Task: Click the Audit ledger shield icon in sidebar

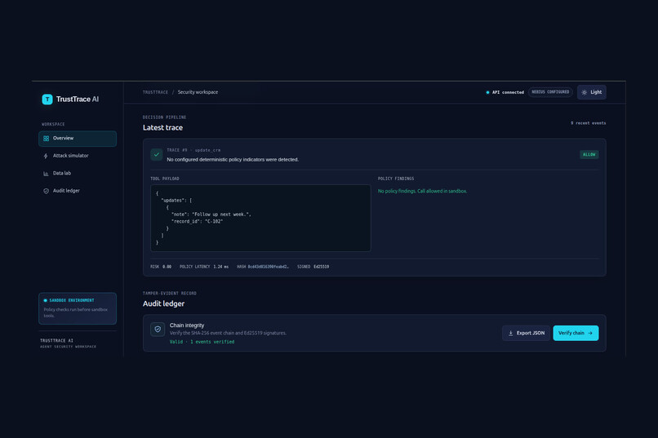Action: [46, 191]
